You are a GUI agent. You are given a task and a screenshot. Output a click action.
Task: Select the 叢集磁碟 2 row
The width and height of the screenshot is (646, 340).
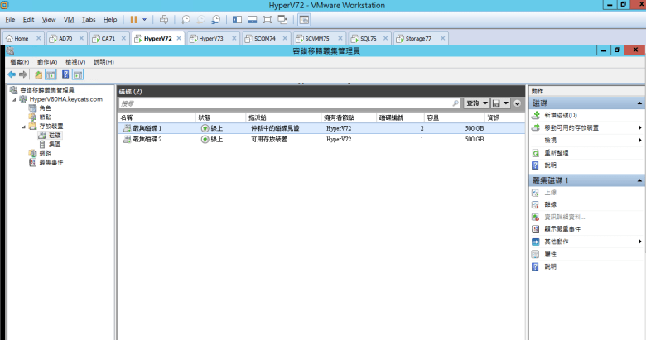[141, 140]
